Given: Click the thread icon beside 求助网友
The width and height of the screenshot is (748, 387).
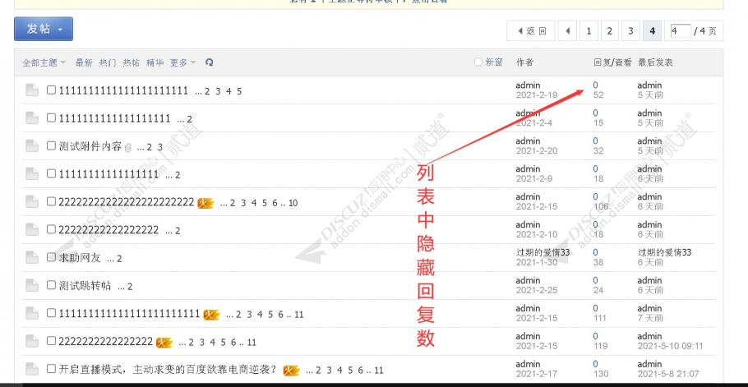Looking at the screenshot, I should click(32, 258).
